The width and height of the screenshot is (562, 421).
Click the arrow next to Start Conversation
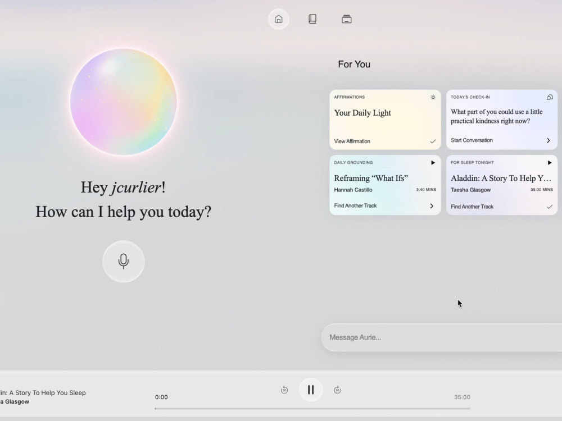[549, 140]
